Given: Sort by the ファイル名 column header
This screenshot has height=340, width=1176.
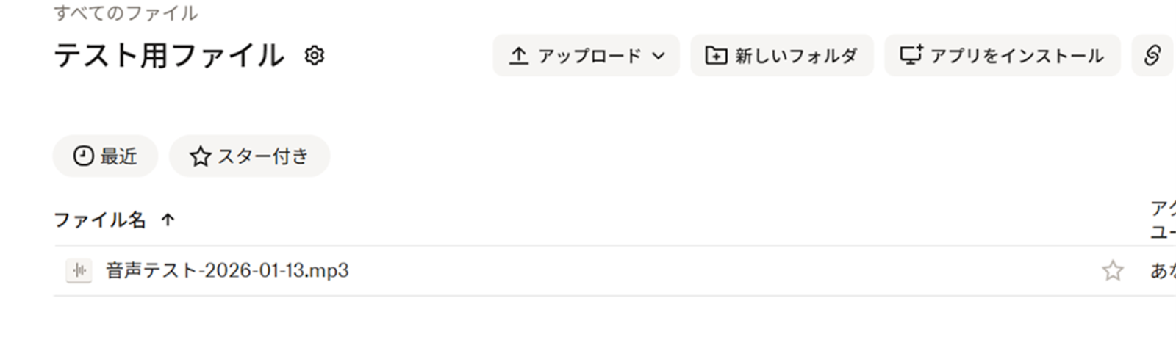Looking at the screenshot, I should [x=100, y=220].
